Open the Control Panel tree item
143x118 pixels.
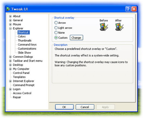pyautogui.click(x=21, y=73)
